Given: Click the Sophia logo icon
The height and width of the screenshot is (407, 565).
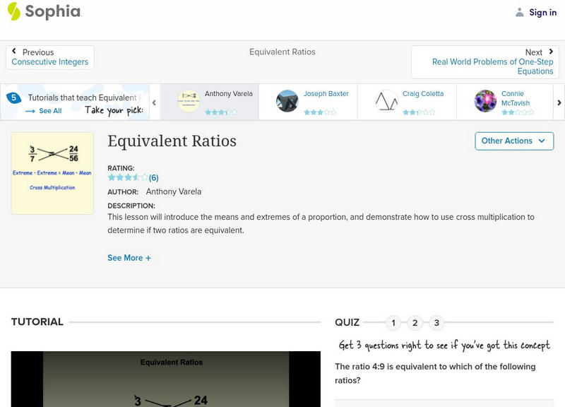Looking at the screenshot, I should point(13,11).
